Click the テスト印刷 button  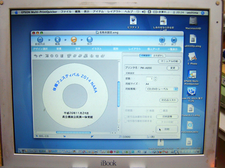click(167, 122)
